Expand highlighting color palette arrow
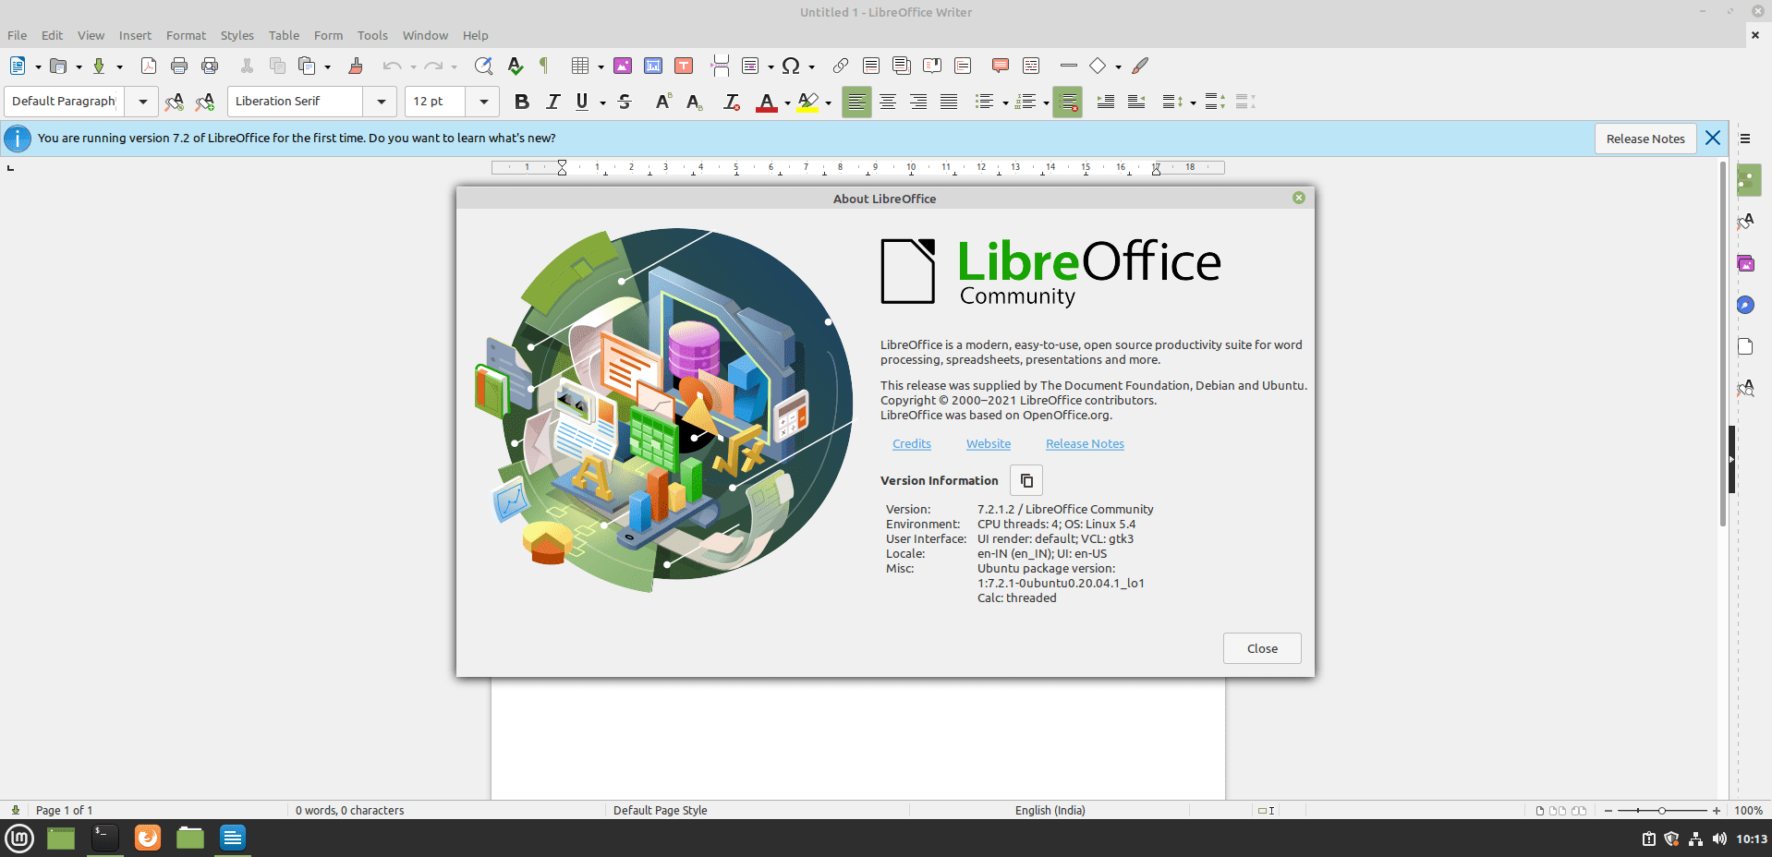Screen dimensions: 1772x857 (829, 103)
